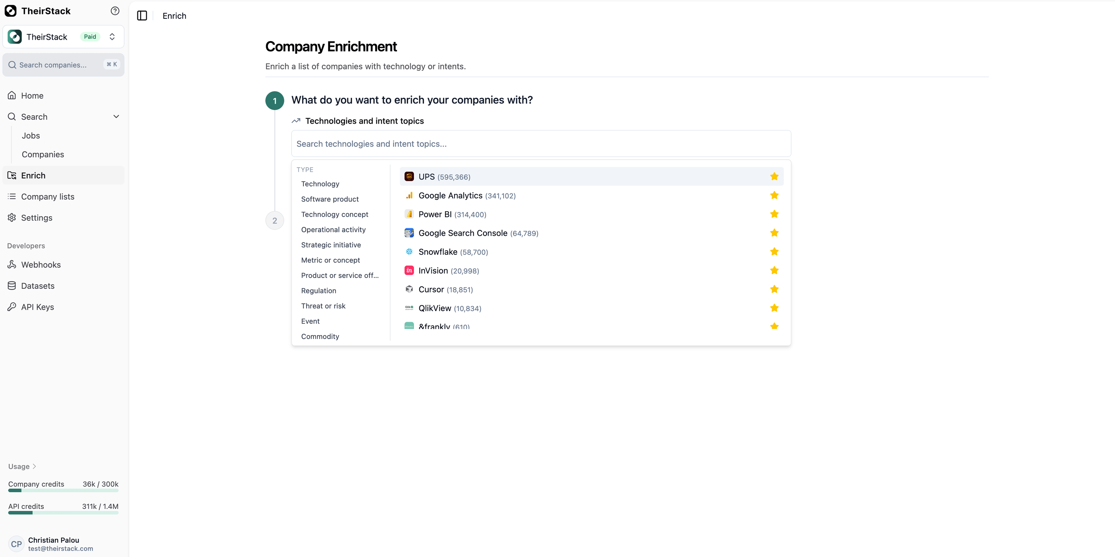Screen dimensions: 1115x557
Task: Open the help question-mark icon
Action: click(115, 11)
